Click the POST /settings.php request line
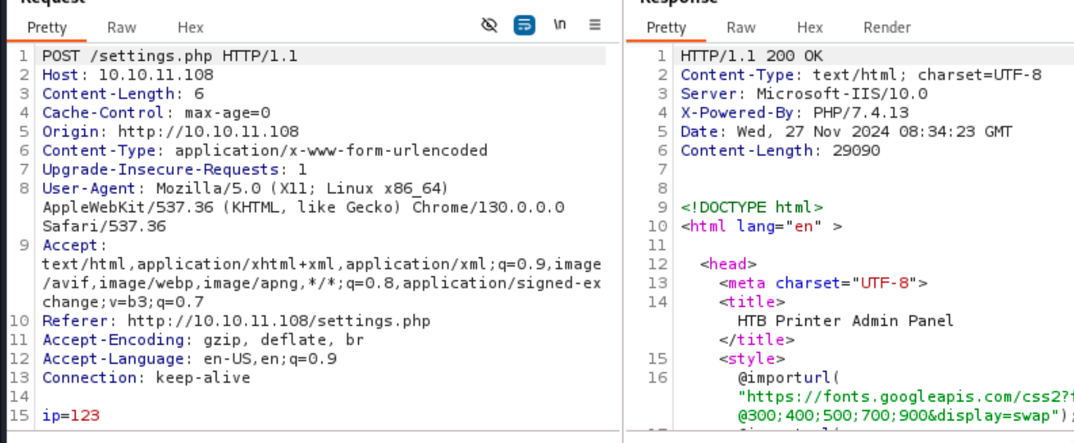 coord(170,56)
